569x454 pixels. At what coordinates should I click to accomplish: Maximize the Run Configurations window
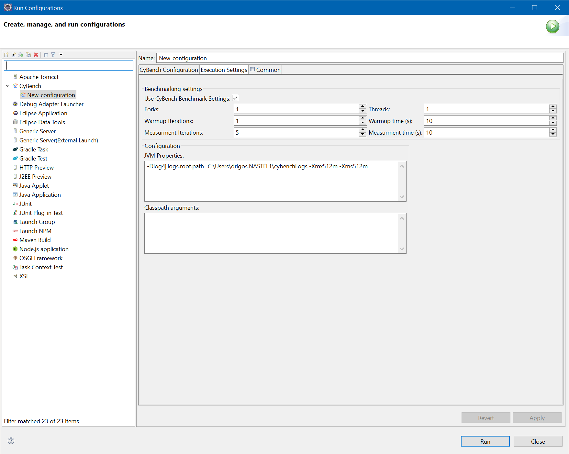click(x=534, y=7)
